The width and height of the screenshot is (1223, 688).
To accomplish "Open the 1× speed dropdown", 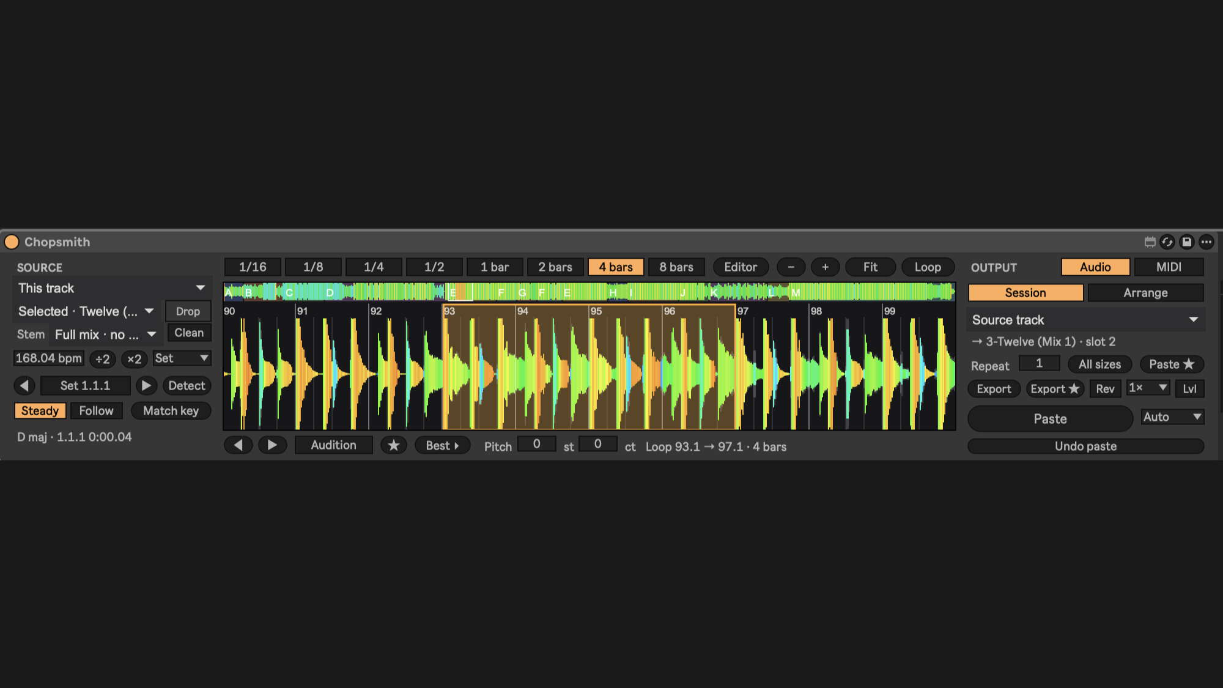I will tap(1148, 388).
